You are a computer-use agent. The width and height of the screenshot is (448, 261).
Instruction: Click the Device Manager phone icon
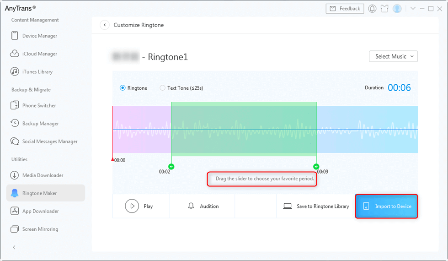(14, 36)
